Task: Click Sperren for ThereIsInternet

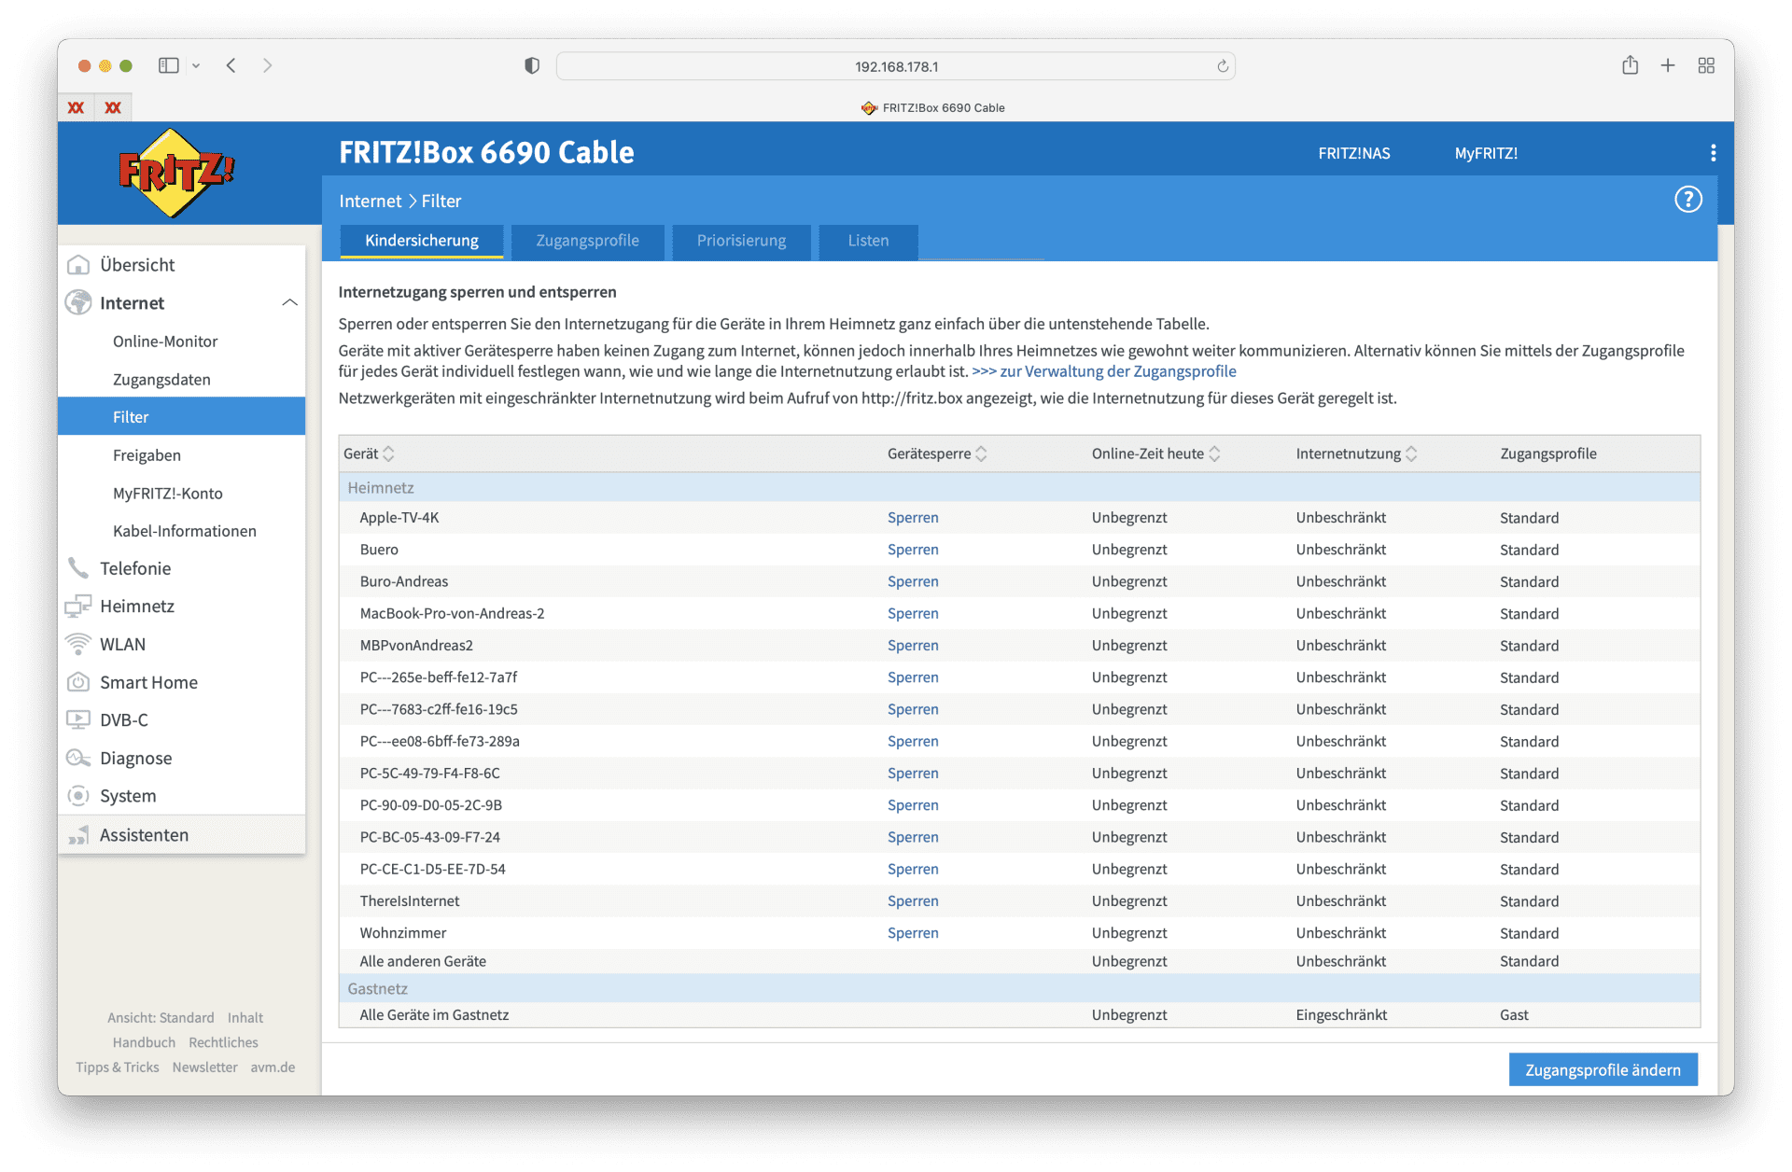Action: (x=913, y=901)
